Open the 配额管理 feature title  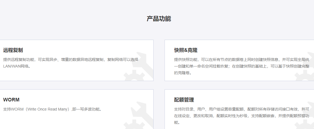184,100
